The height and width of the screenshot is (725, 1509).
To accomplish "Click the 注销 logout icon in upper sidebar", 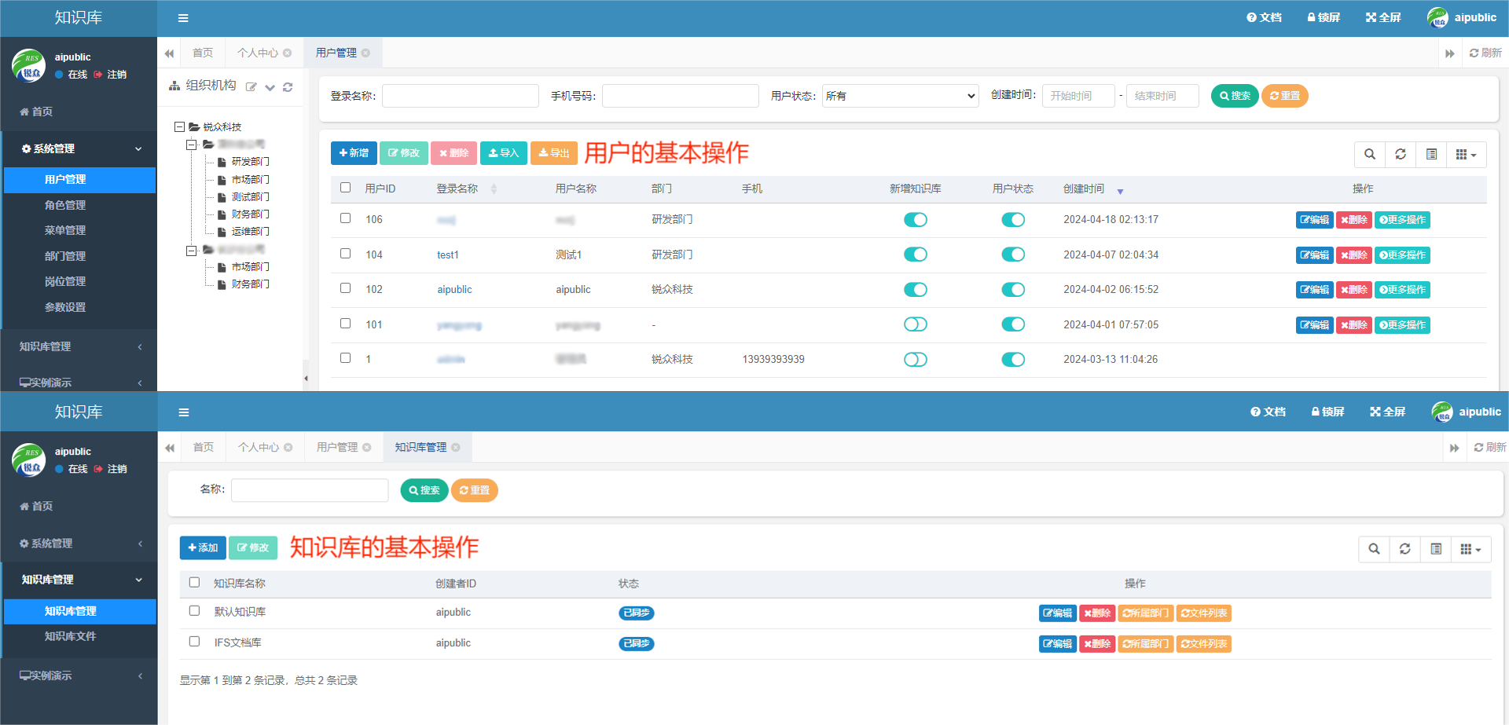I will 98,75.
